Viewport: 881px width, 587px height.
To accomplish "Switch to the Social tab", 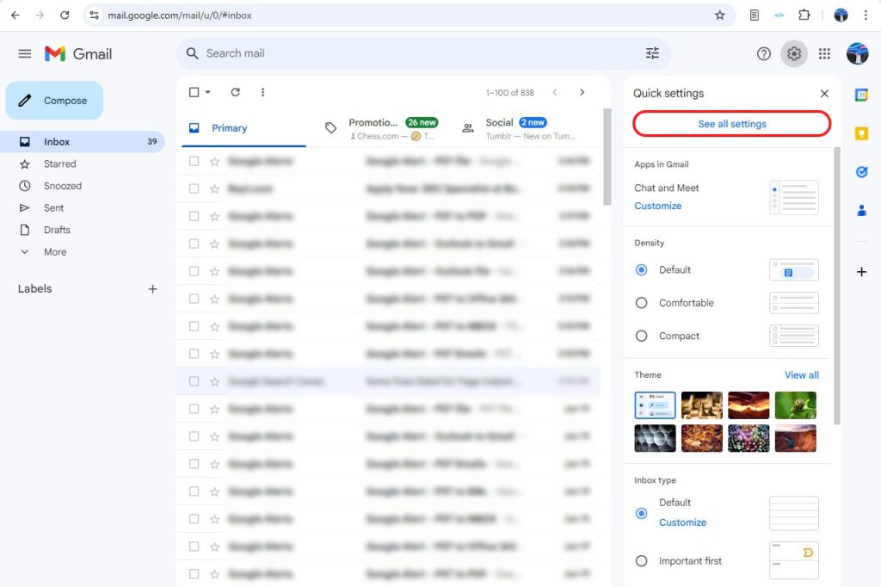I will tap(521, 128).
